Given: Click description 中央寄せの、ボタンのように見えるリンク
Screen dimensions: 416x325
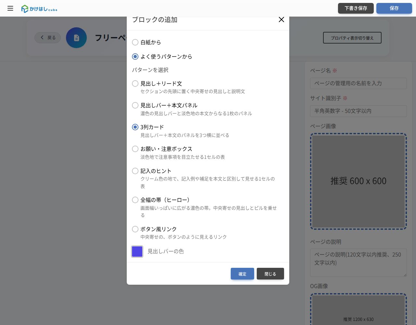Looking at the screenshot, I should coord(184,237).
